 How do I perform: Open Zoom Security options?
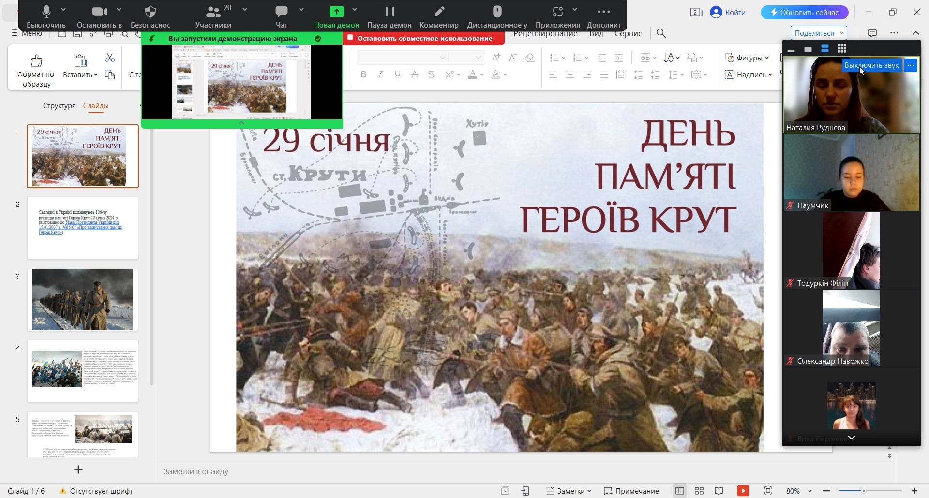[x=150, y=17]
